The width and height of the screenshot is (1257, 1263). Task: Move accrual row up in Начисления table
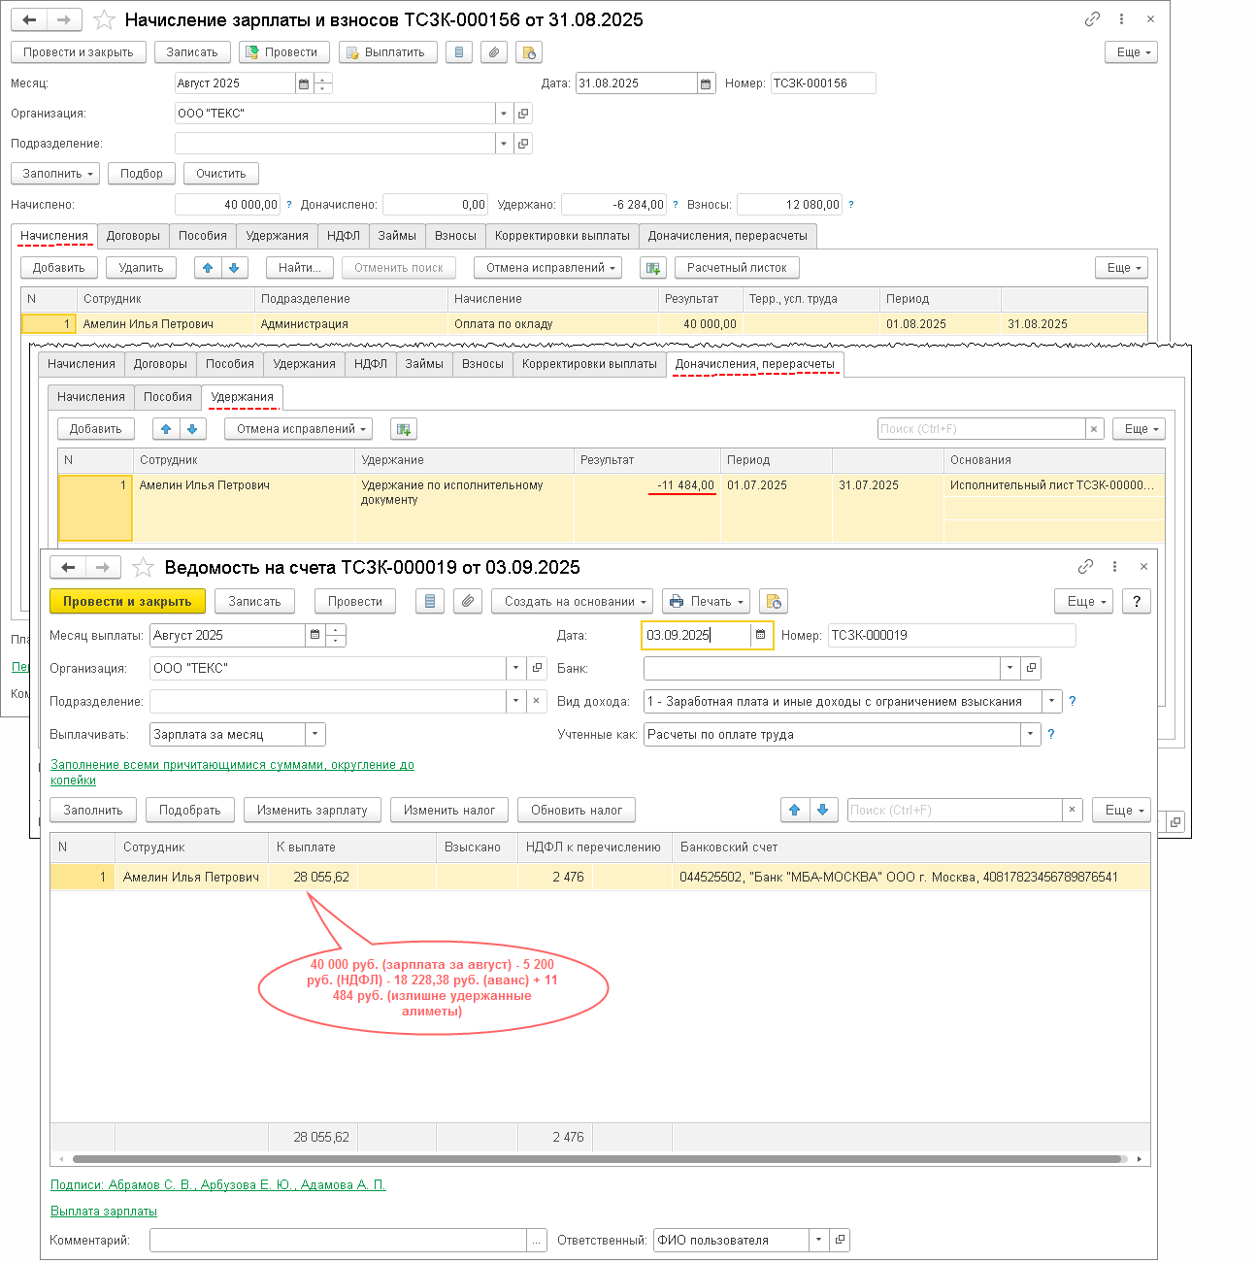pos(208,268)
